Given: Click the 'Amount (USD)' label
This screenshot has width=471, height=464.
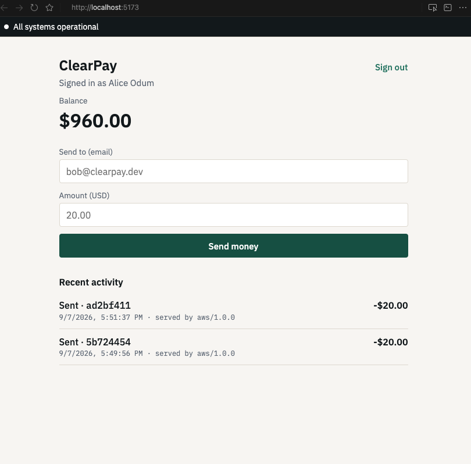Looking at the screenshot, I should (84, 195).
